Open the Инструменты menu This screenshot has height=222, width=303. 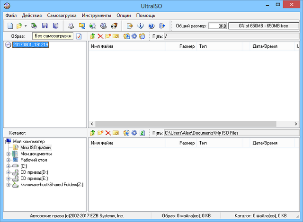(96, 16)
